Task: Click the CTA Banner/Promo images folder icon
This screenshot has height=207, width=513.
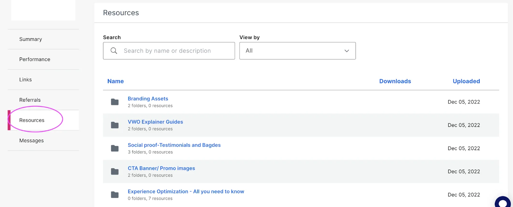Action: 115,172
